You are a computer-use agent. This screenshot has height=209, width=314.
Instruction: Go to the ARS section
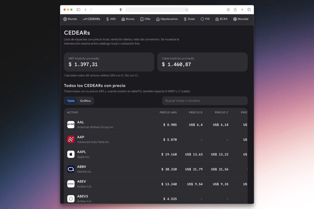coord(111,19)
